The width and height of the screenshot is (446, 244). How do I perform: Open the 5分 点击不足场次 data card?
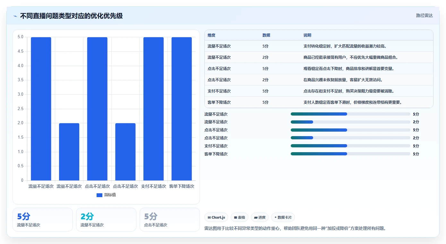[x=170, y=220]
